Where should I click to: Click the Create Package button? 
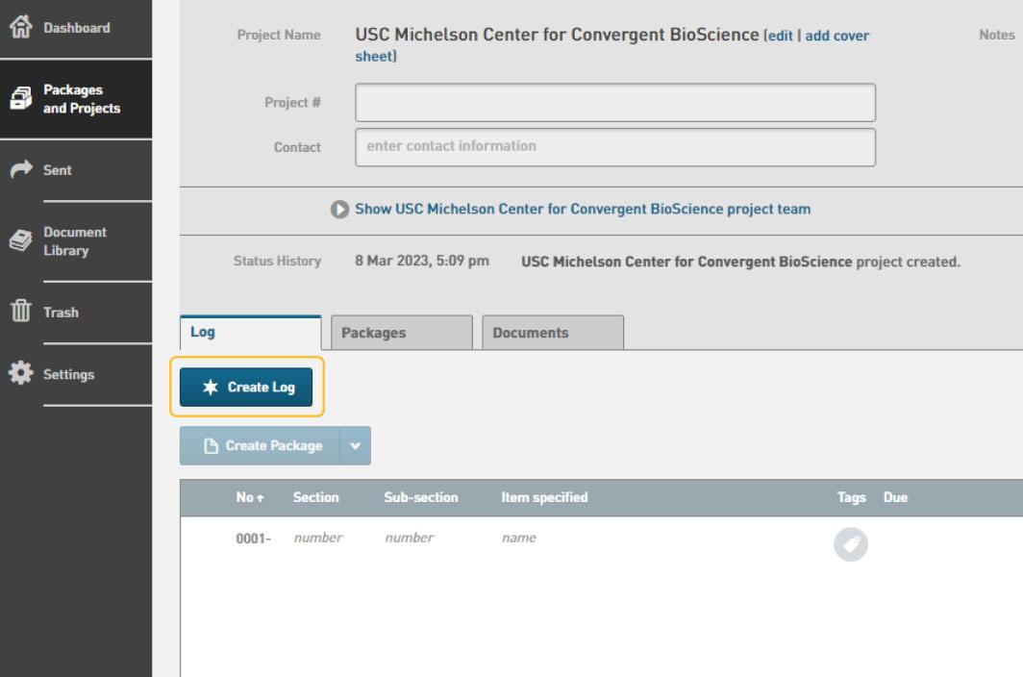(x=261, y=446)
